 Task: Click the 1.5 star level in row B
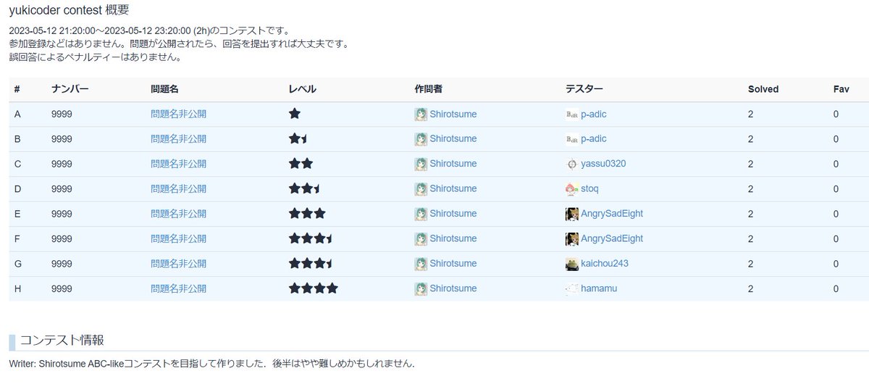tap(298, 138)
